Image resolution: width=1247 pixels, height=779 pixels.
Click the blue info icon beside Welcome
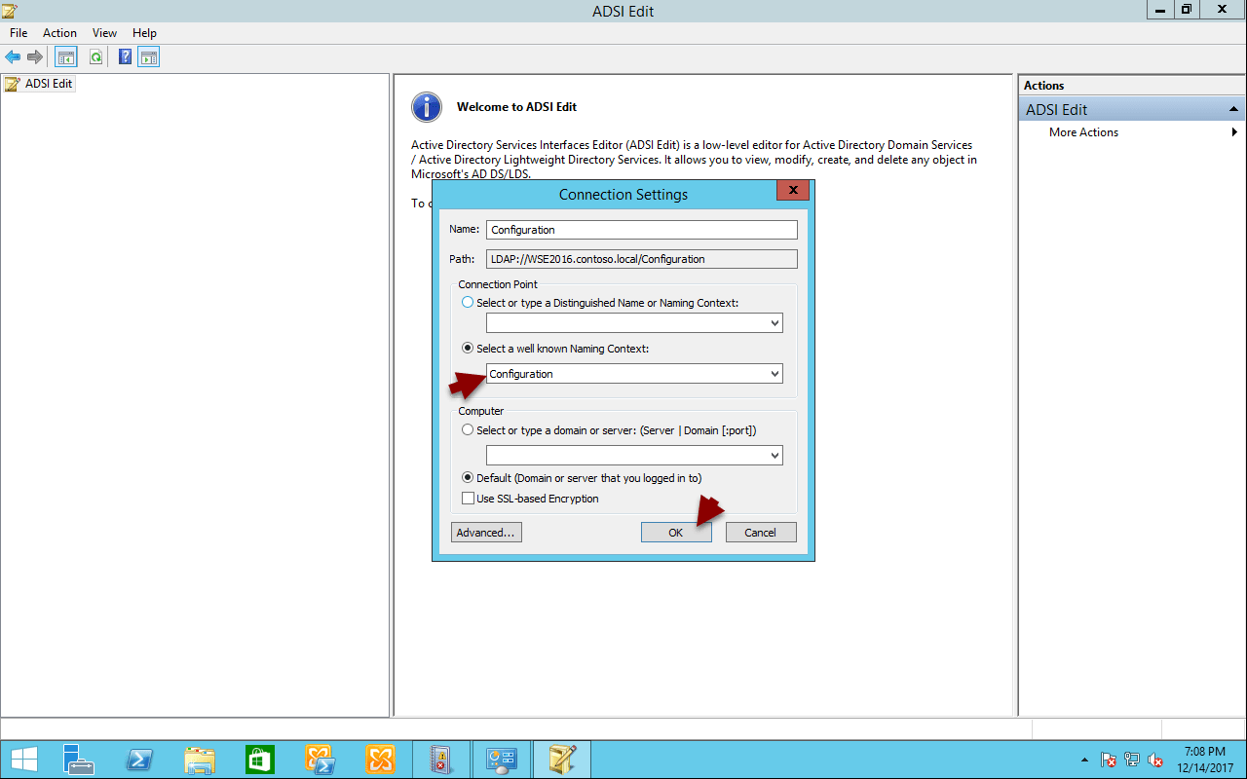point(427,107)
